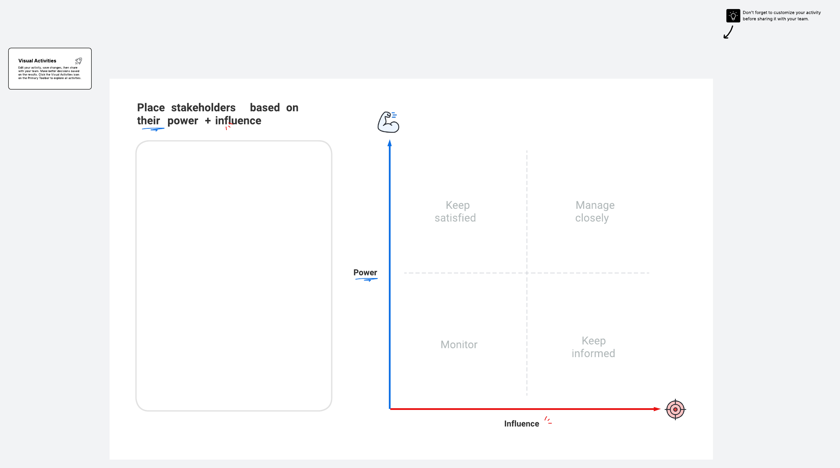Image resolution: width=840 pixels, height=468 pixels.
Task: Select the "Influence" axis label
Action: click(x=521, y=424)
